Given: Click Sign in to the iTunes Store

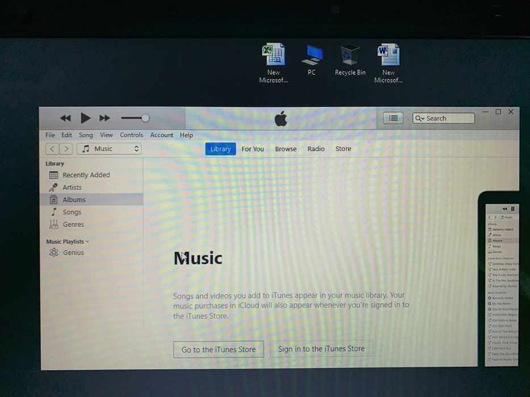Looking at the screenshot, I should [321, 349].
